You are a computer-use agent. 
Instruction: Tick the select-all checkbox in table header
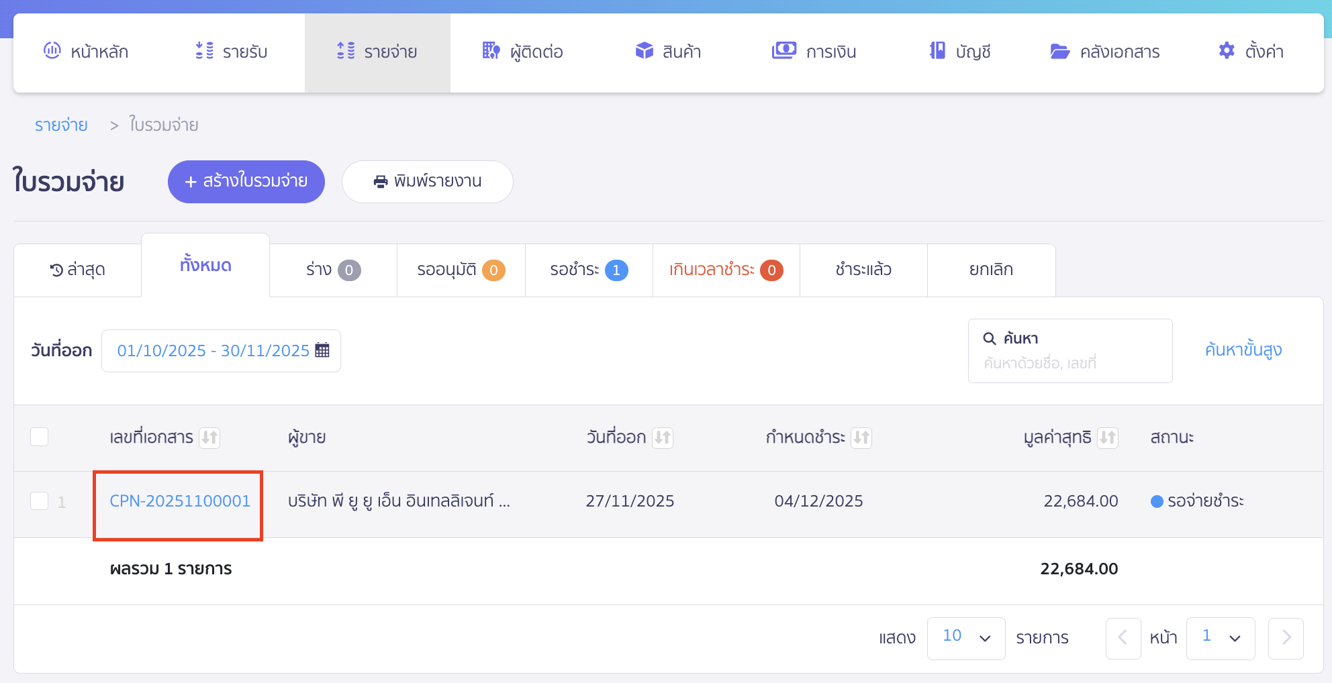pos(40,437)
